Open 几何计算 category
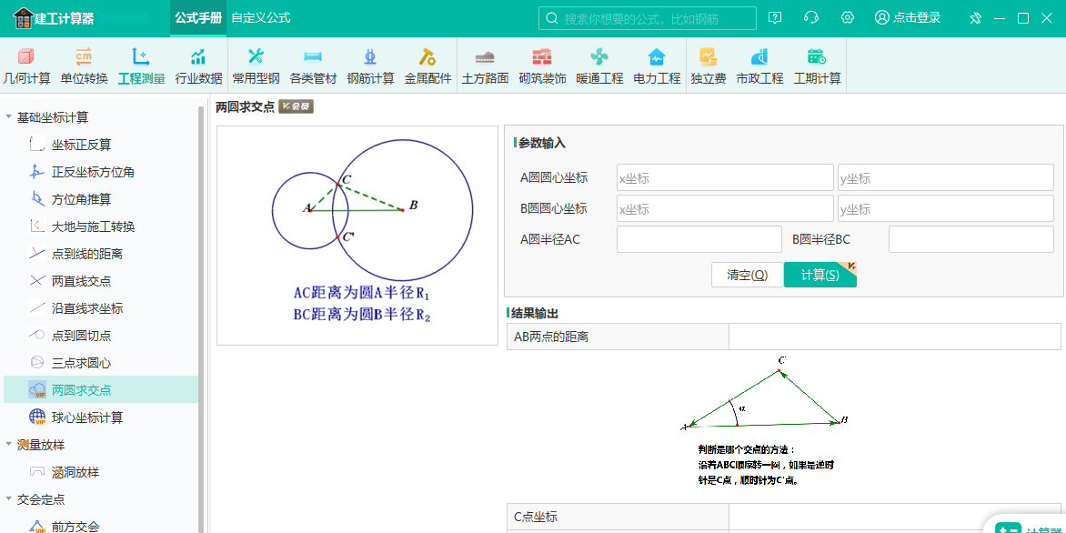 [27, 66]
